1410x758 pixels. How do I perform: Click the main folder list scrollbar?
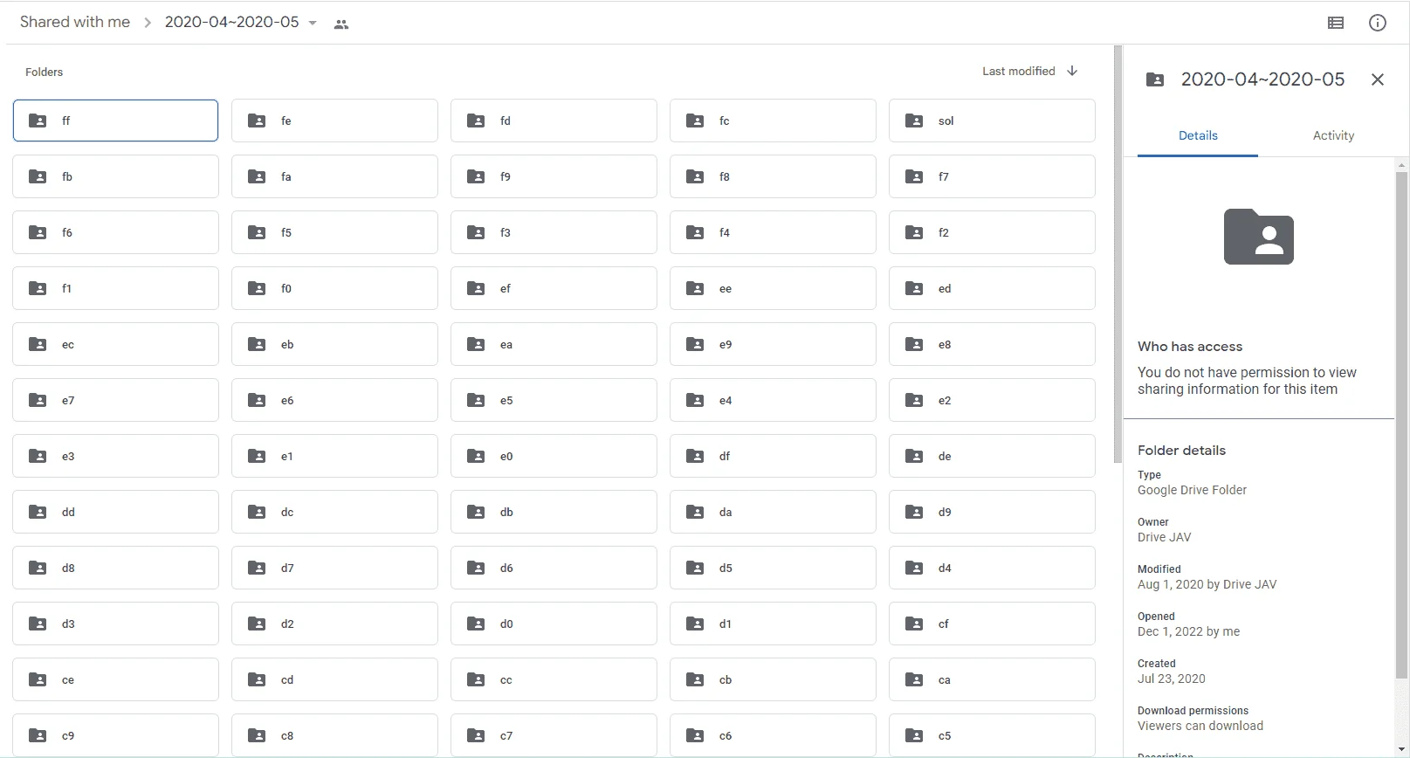point(1118,254)
